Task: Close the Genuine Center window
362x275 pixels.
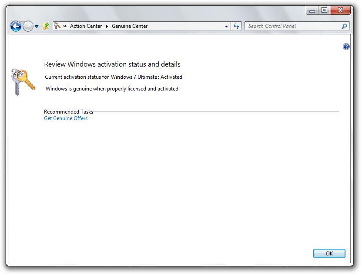Action: 340,10
